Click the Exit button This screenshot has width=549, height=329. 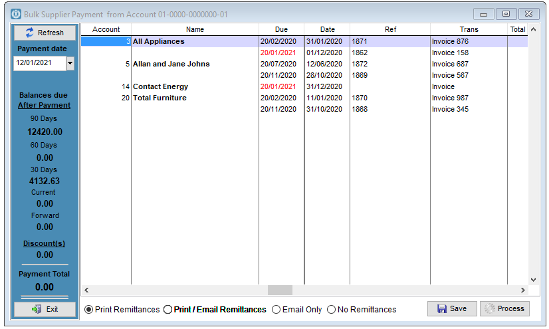[45, 310]
